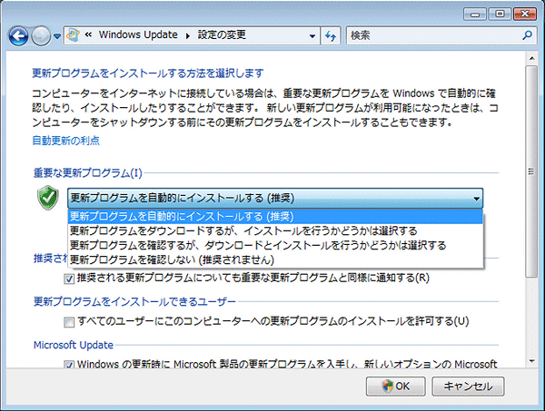This screenshot has width=545, height=411.
Task: Click the scrollbar down arrow
Action: click(x=531, y=362)
